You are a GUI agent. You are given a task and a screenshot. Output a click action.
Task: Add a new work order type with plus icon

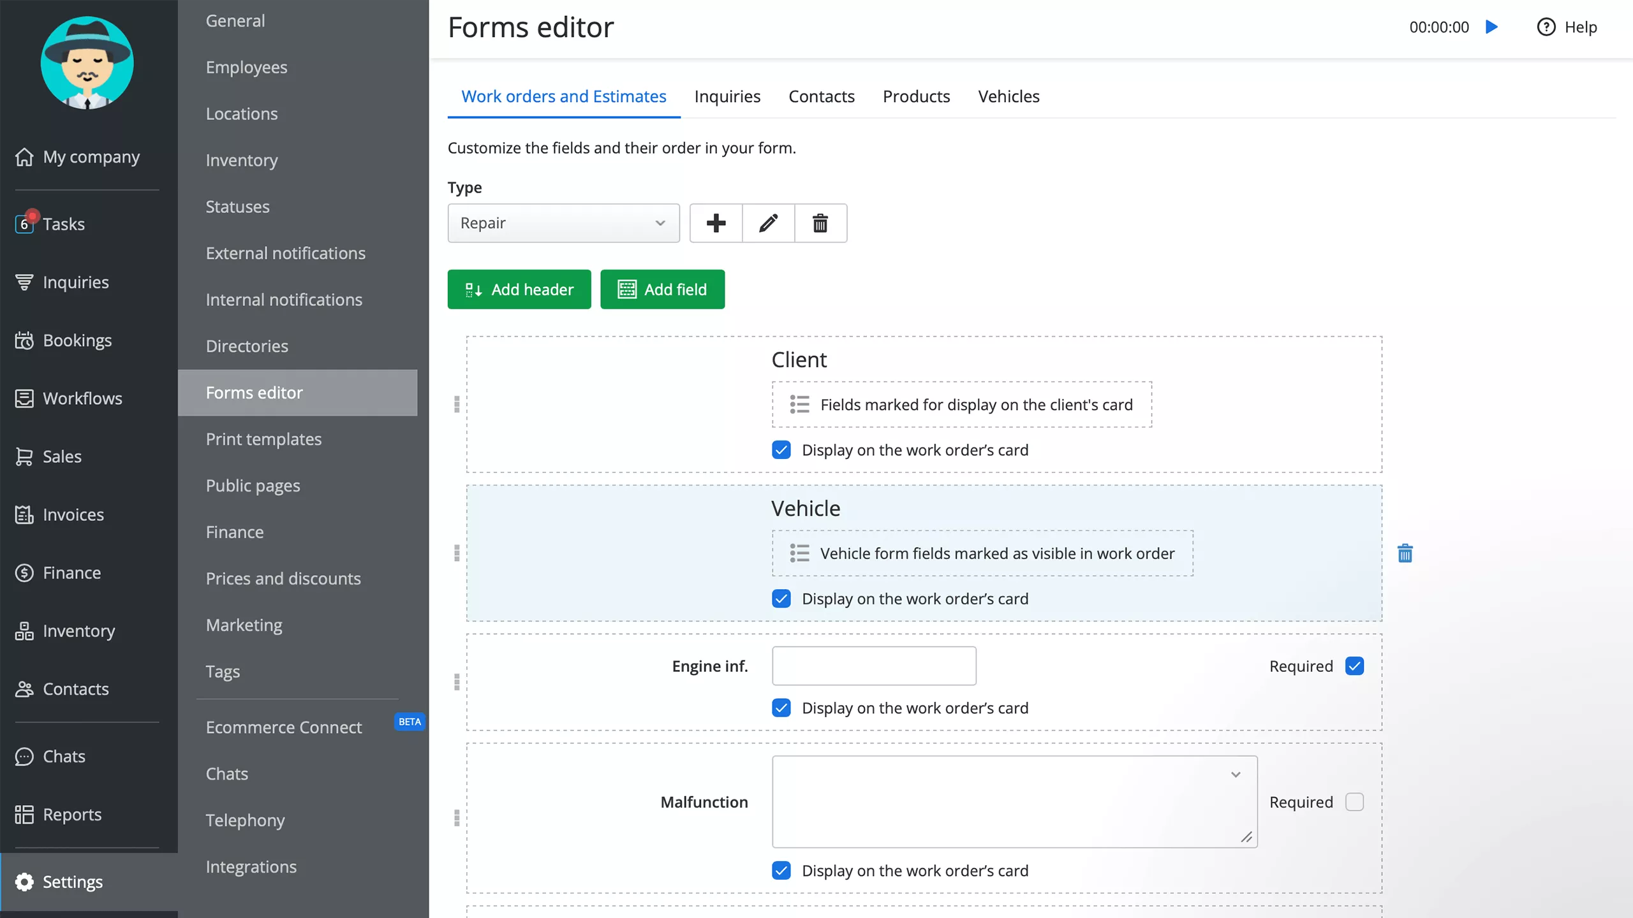pos(716,223)
